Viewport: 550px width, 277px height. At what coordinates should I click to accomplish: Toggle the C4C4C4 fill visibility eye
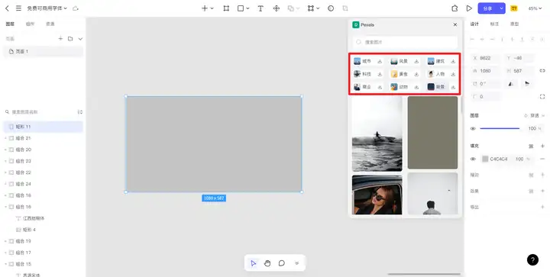pos(473,159)
